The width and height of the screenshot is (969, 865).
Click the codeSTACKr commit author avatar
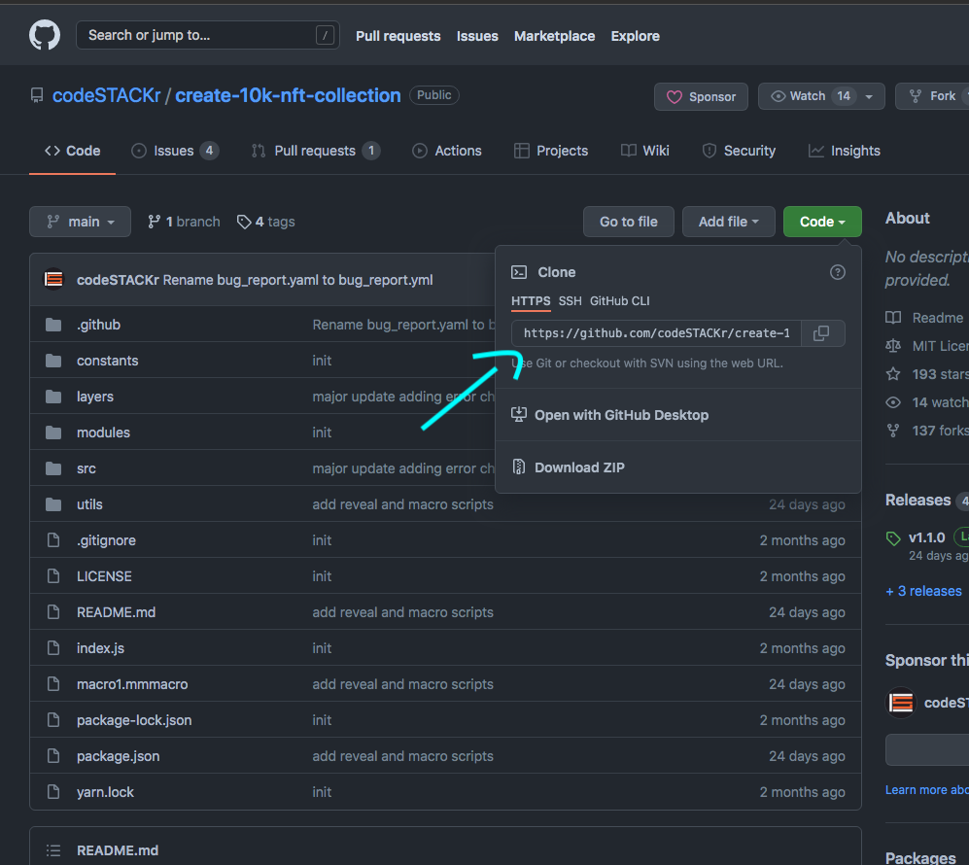tap(53, 279)
